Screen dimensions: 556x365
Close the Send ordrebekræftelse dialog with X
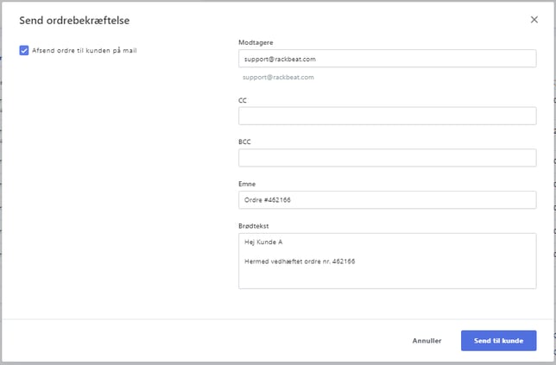[x=534, y=20]
